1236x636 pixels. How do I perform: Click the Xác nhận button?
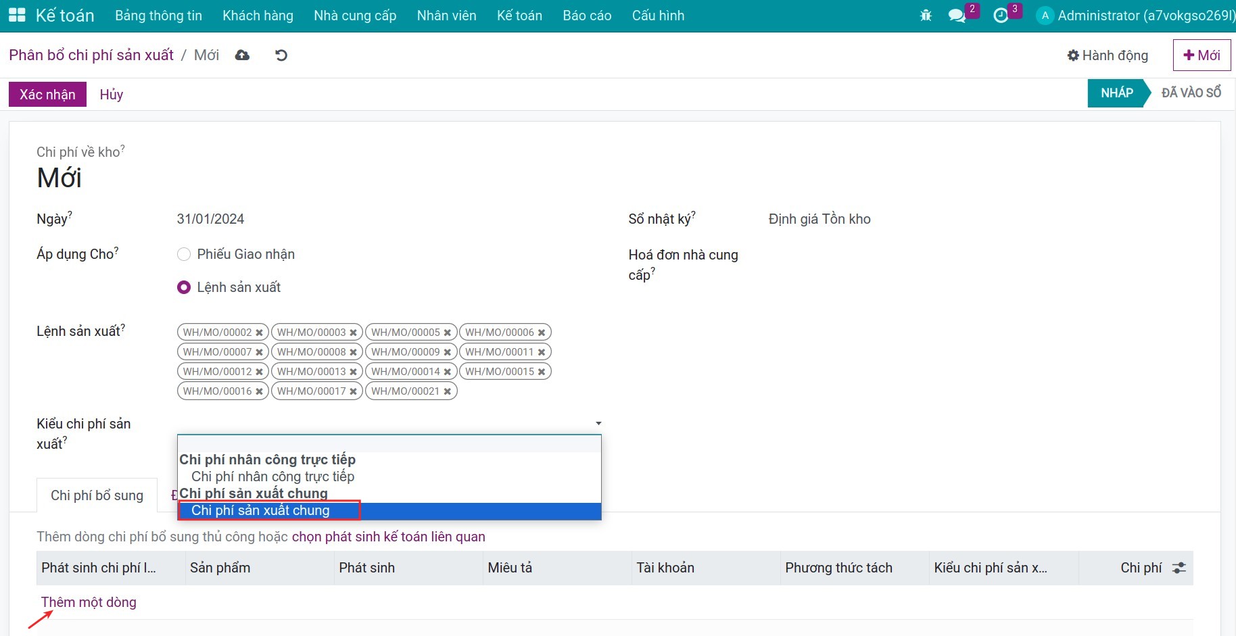coord(47,95)
